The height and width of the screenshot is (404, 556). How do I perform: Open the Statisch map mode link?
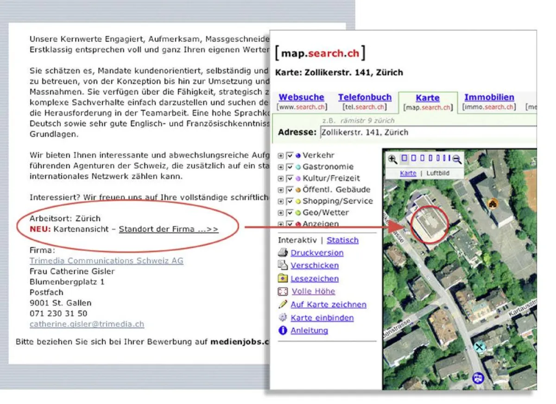pyautogui.click(x=343, y=240)
